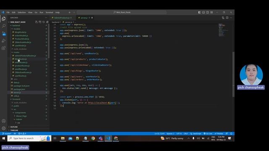Open the Explorer view in activity bar
This screenshot has height=151, width=269.
coord(4,18)
